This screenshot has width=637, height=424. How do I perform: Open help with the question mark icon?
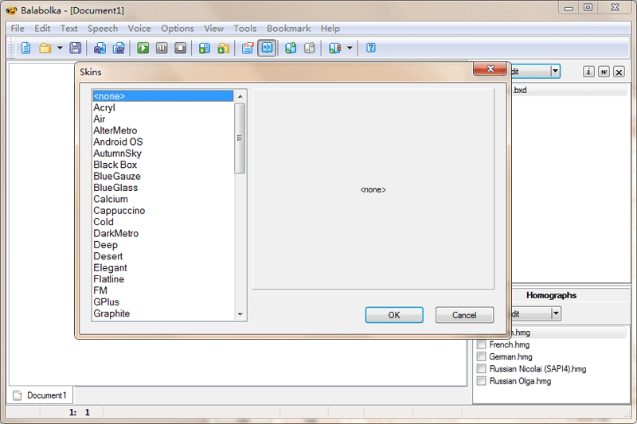tap(371, 49)
